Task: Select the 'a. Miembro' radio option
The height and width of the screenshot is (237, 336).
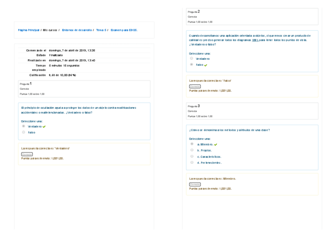Action: pos(192,144)
